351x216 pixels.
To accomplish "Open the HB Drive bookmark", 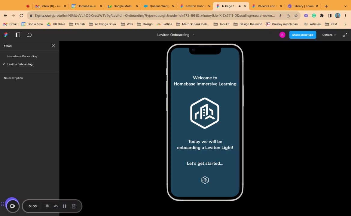I will coord(56,24).
